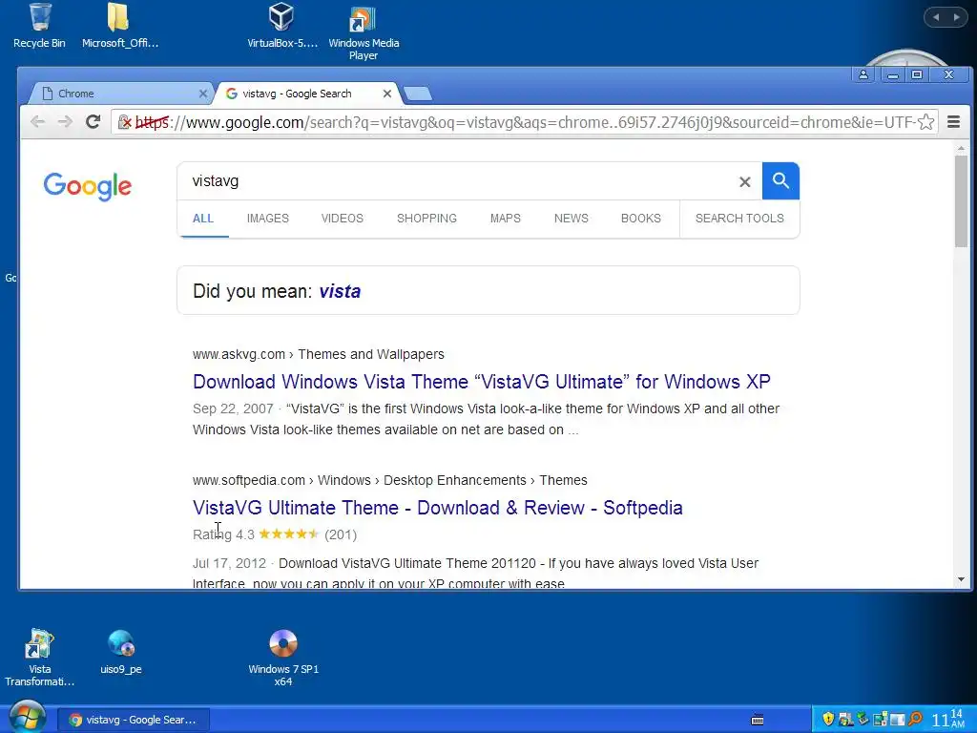Switch to MAPS results
977x733 pixels.
click(506, 219)
